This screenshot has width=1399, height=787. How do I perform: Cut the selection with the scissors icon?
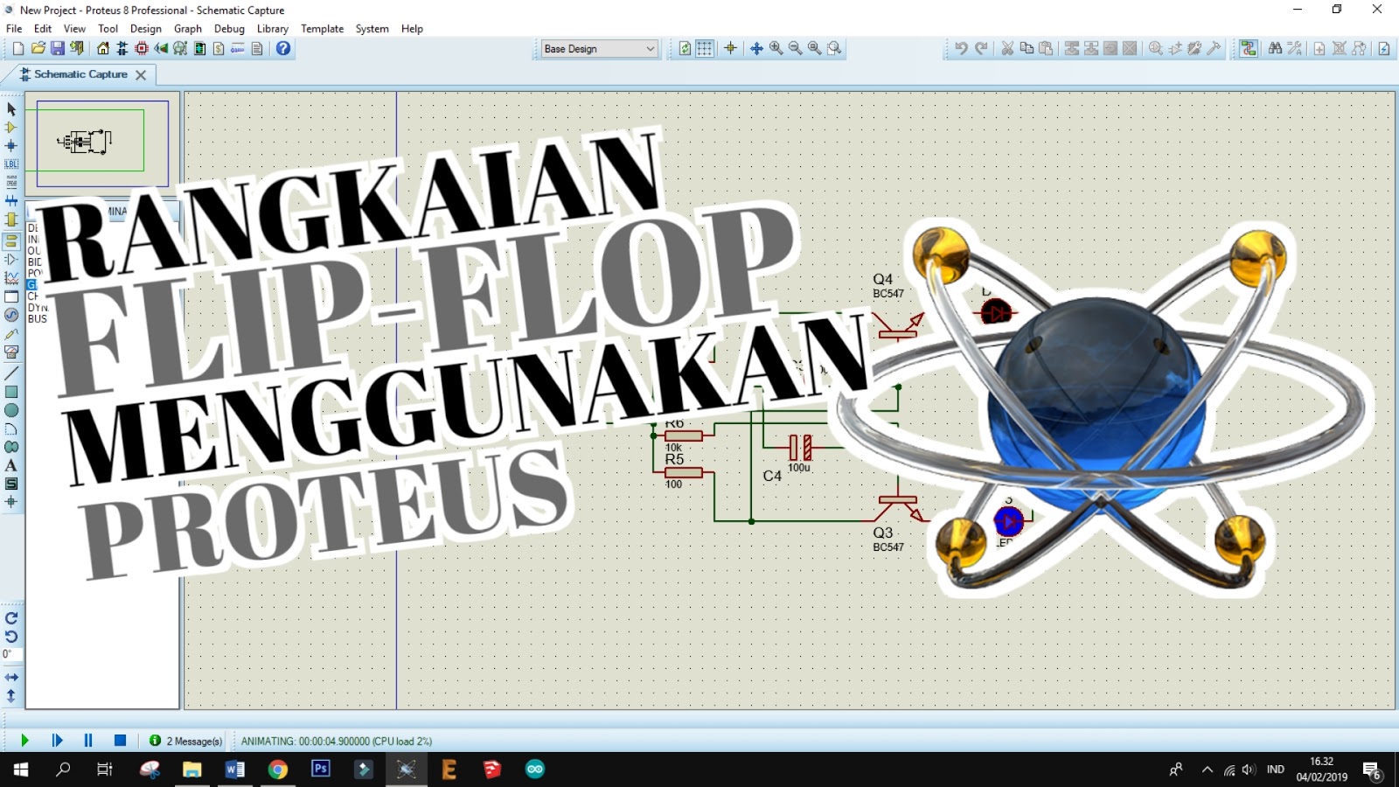click(x=1007, y=49)
